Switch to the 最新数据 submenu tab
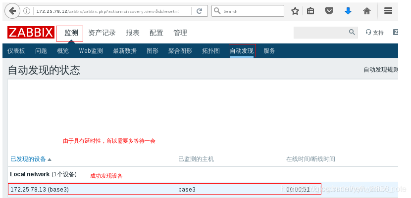This screenshot has height=198, width=411. pos(125,51)
